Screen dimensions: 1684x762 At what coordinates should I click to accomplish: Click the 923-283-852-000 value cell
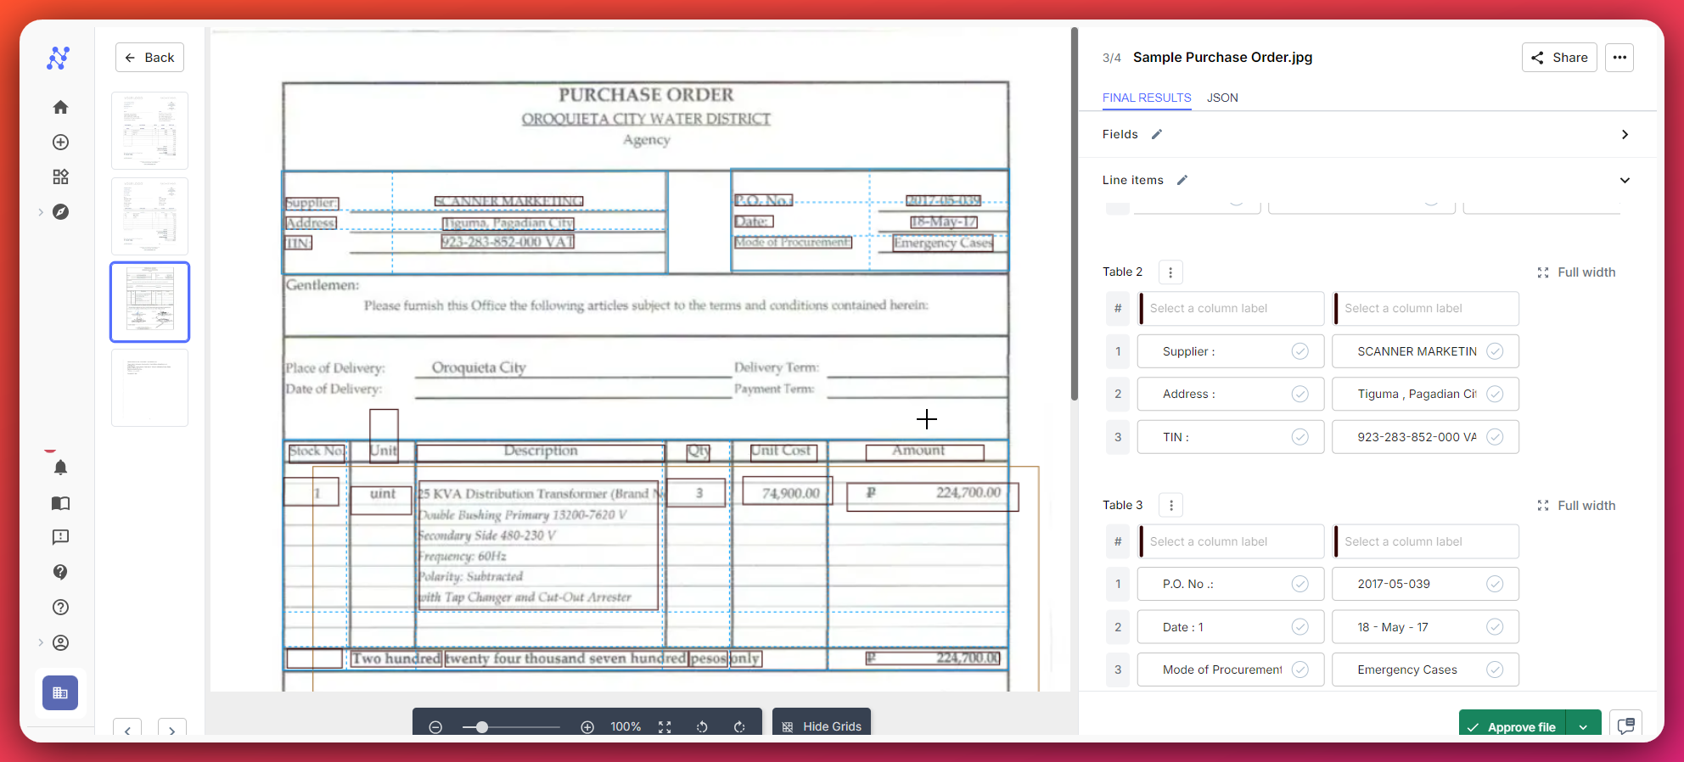coord(1425,437)
